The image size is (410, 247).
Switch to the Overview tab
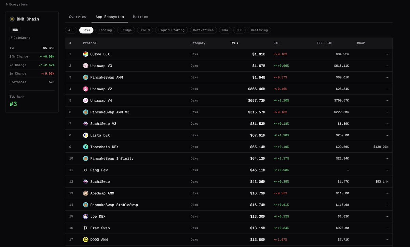click(x=78, y=17)
